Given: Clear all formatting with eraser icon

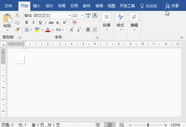Looking at the screenshot, I should 75,22.
